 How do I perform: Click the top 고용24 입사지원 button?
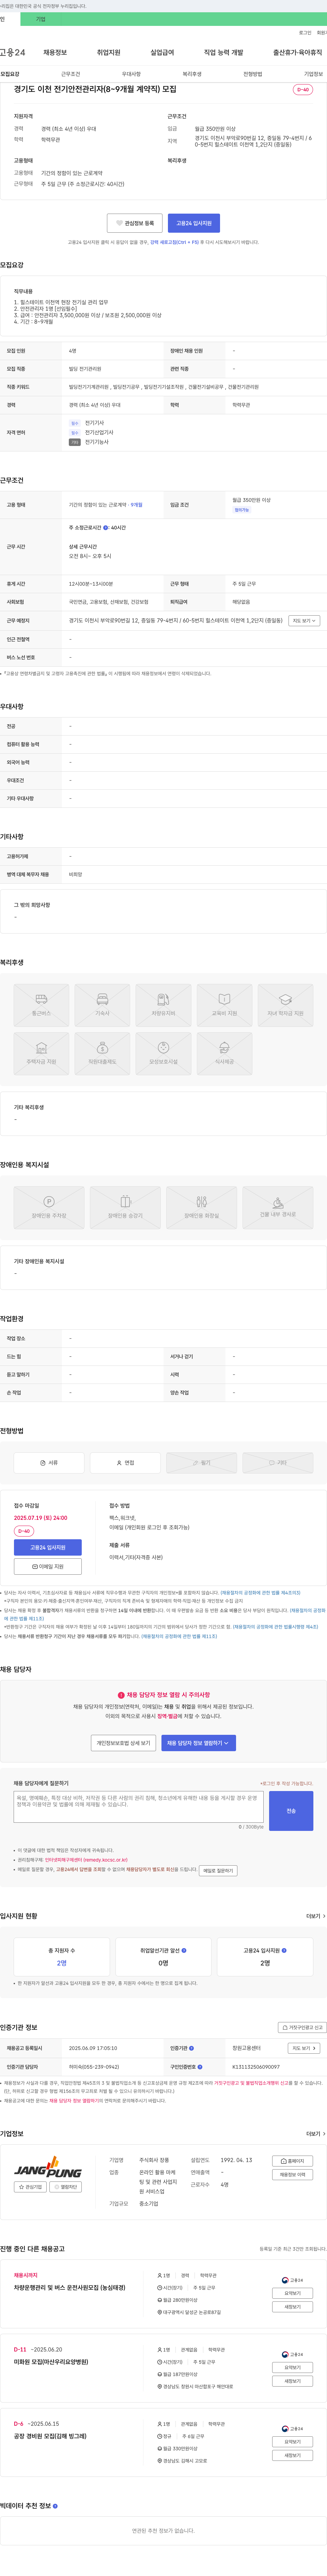194,223
